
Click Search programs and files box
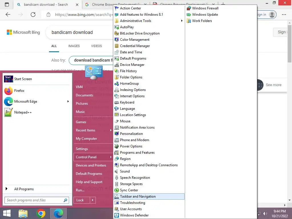coord(37,200)
